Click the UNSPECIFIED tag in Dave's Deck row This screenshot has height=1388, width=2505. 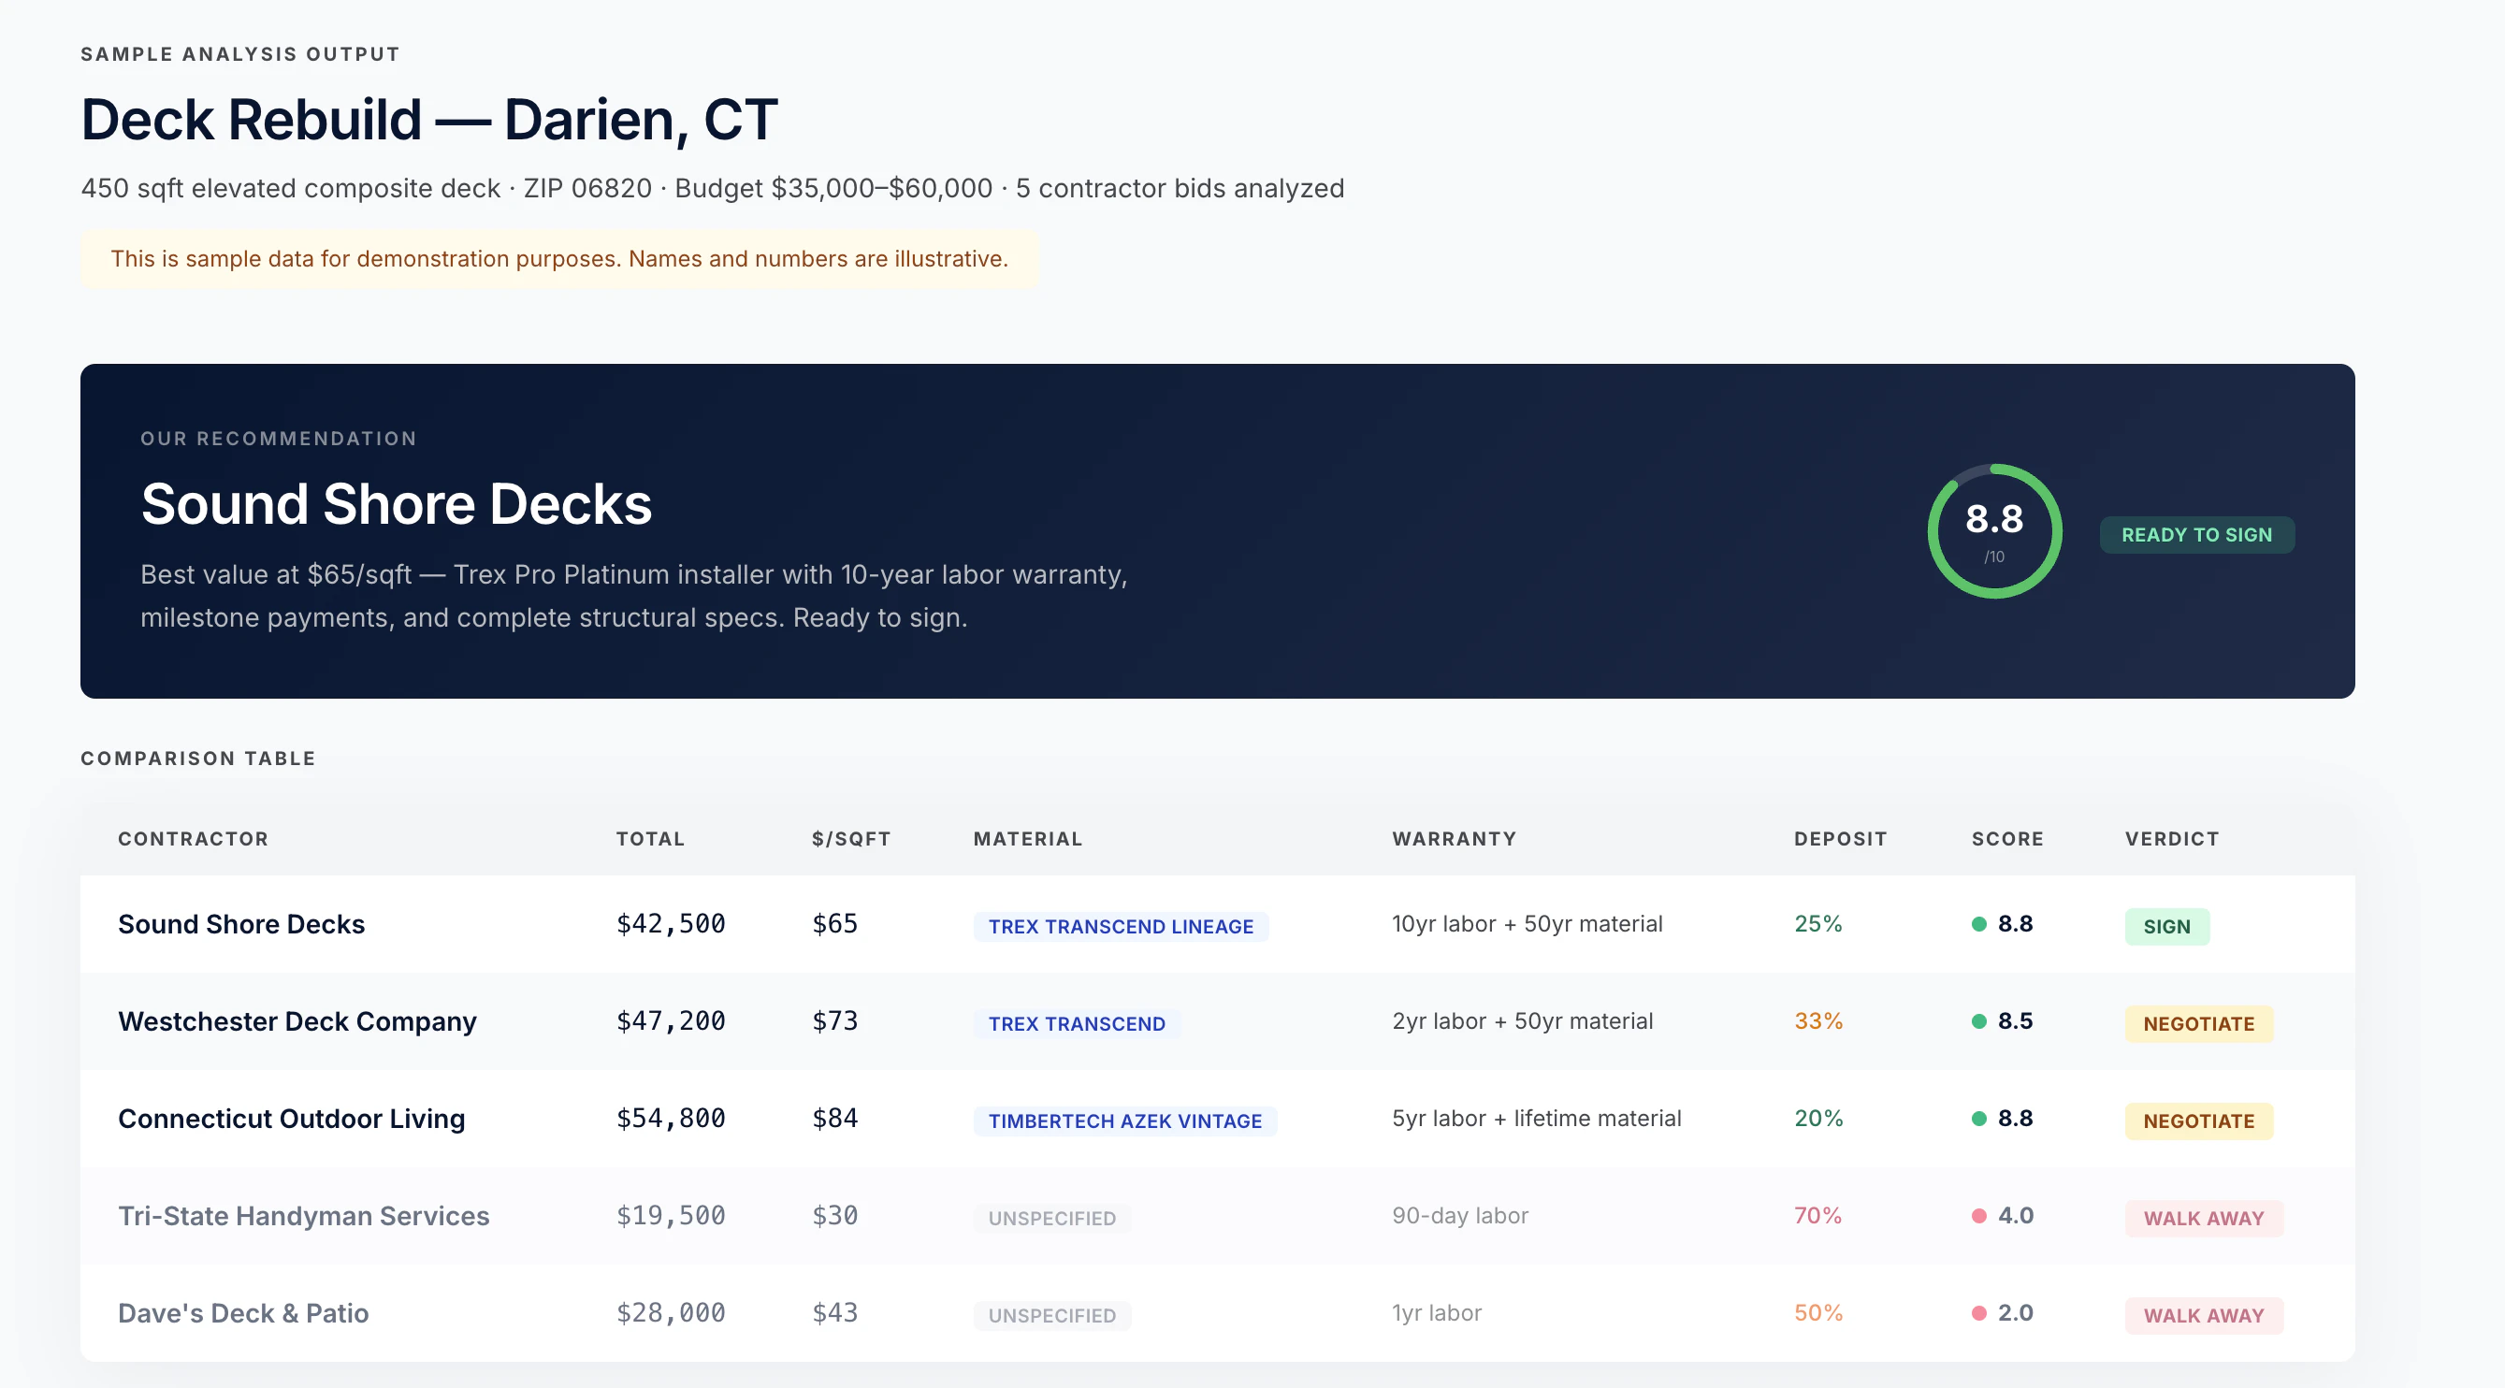[x=1051, y=1315]
